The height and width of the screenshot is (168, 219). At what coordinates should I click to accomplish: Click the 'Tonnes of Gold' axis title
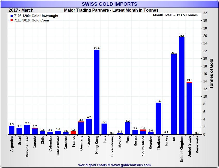[x=211, y=74]
